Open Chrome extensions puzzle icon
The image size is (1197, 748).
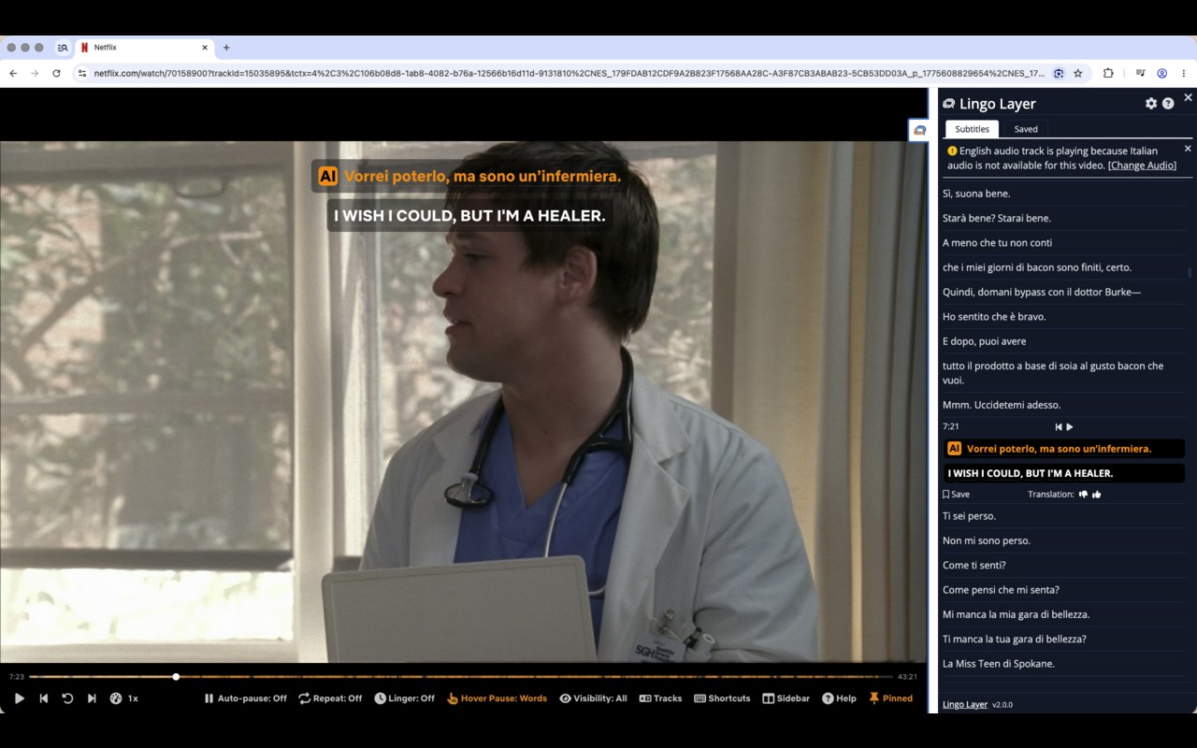[1108, 73]
